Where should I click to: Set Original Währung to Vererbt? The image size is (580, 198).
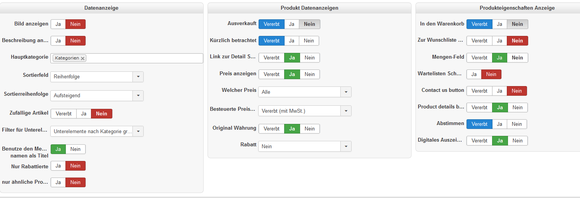pos(271,129)
